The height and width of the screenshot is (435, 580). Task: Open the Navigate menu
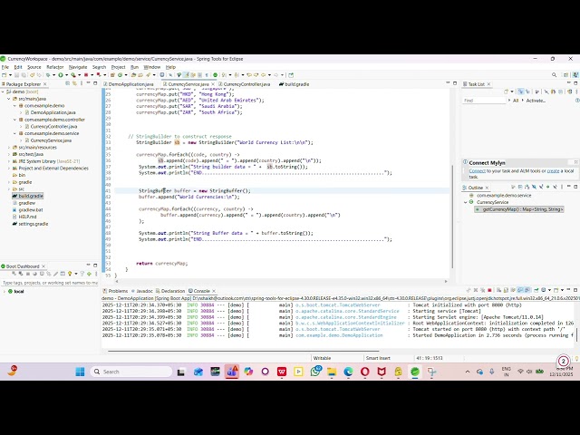78,67
